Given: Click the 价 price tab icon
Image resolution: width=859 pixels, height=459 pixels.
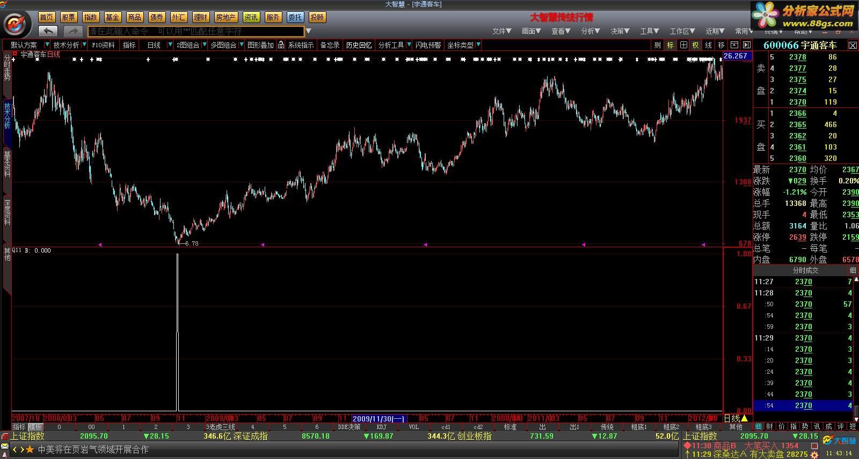Looking at the screenshot, I should 782,427.
